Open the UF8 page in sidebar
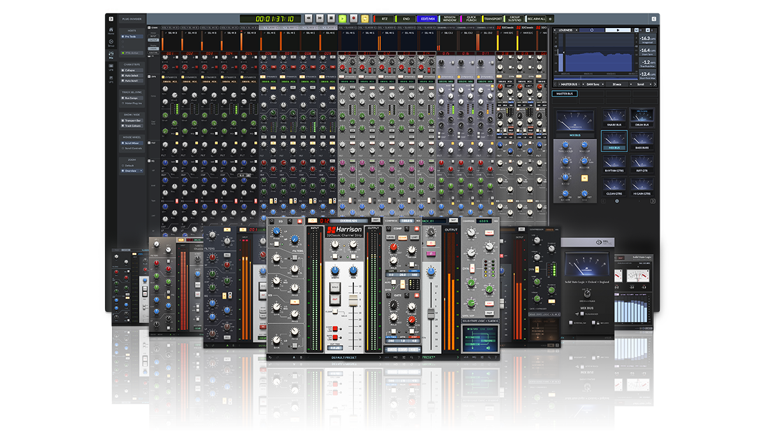The width and height of the screenshot is (764, 436). [x=111, y=67]
